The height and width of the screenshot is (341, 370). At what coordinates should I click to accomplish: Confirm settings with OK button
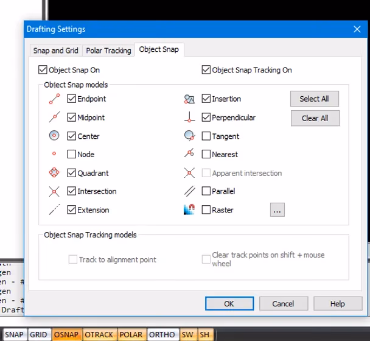coord(229,303)
